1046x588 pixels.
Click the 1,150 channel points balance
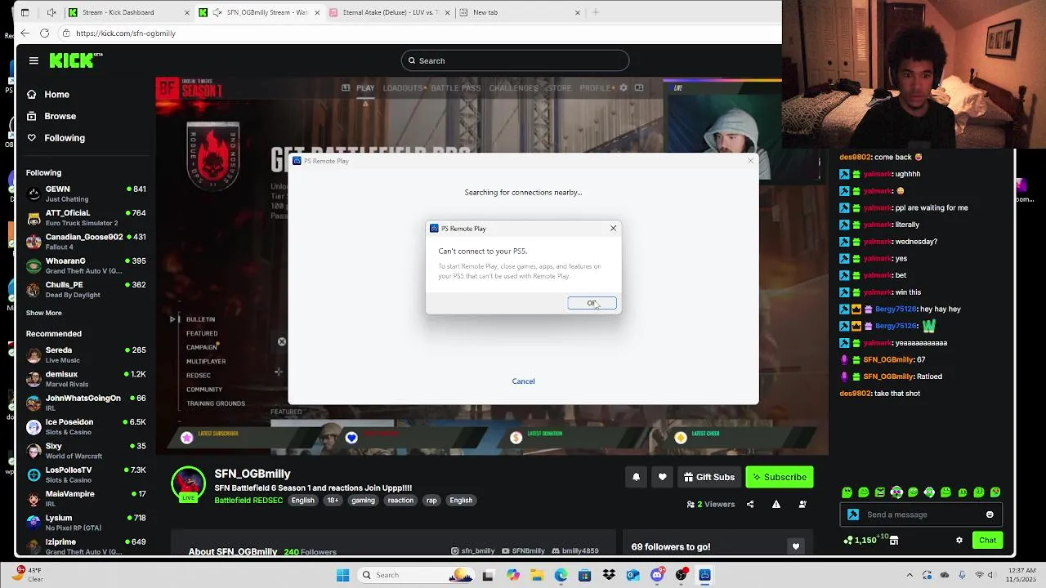click(x=860, y=540)
